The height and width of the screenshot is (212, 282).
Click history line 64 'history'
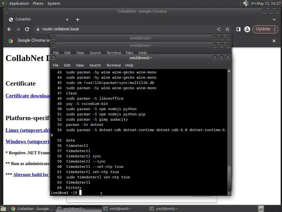coord(74,187)
